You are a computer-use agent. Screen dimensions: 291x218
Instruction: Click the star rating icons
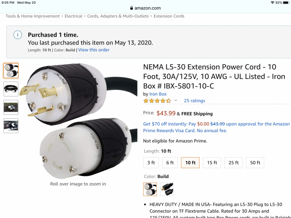click(157, 101)
